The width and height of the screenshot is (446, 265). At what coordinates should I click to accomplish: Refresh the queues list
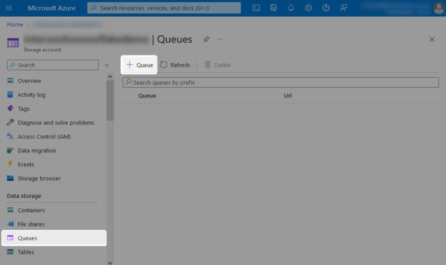click(175, 65)
